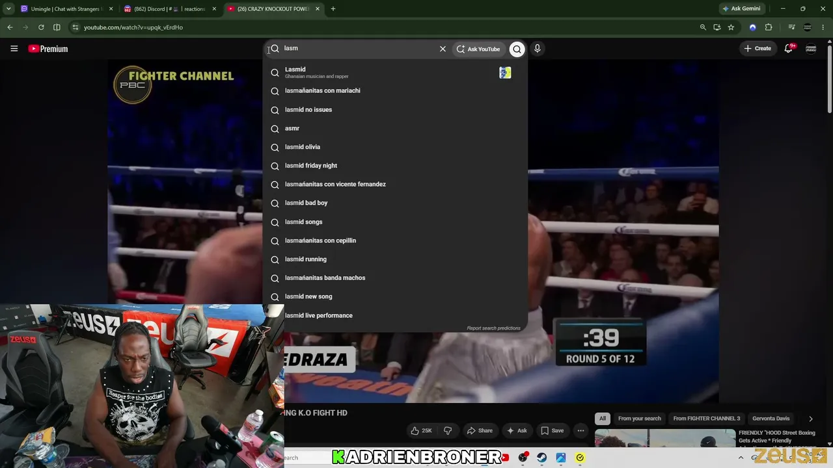Image resolution: width=833 pixels, height=468 pixels.
Task: Bookmark this page with the star
Action: pos(731,27)
